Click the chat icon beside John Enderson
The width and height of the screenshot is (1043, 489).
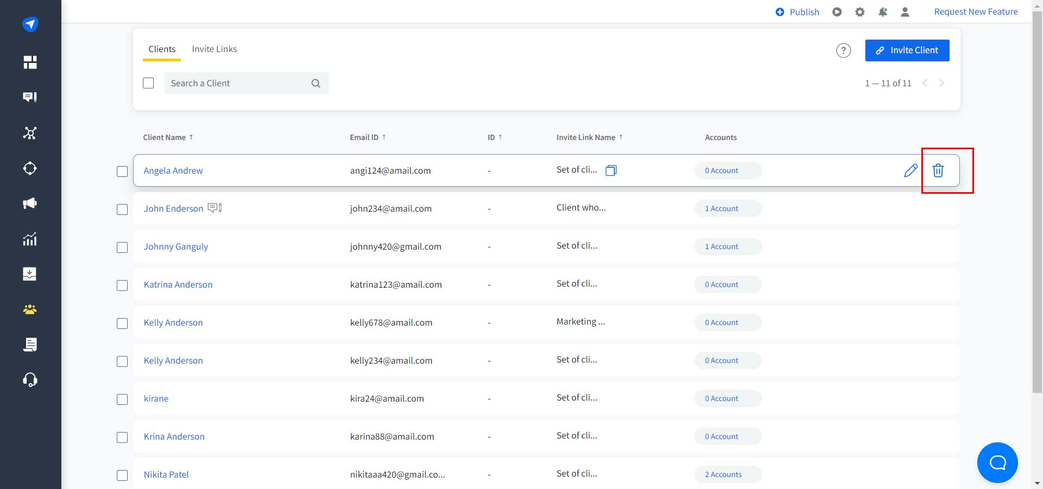215,208
